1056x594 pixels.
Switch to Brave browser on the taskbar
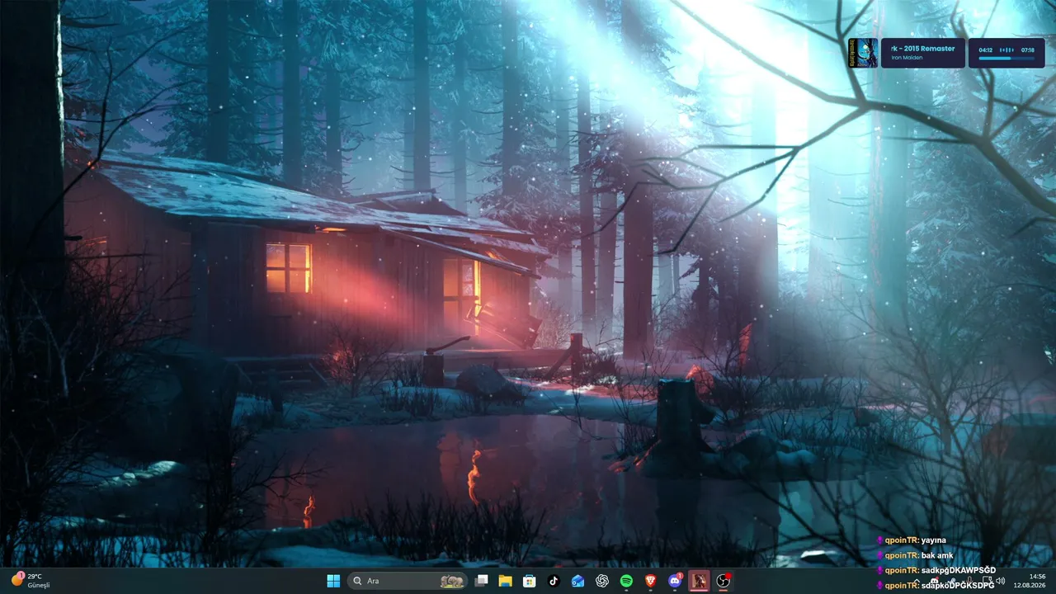pyautogui.click(x=651, y=581)
